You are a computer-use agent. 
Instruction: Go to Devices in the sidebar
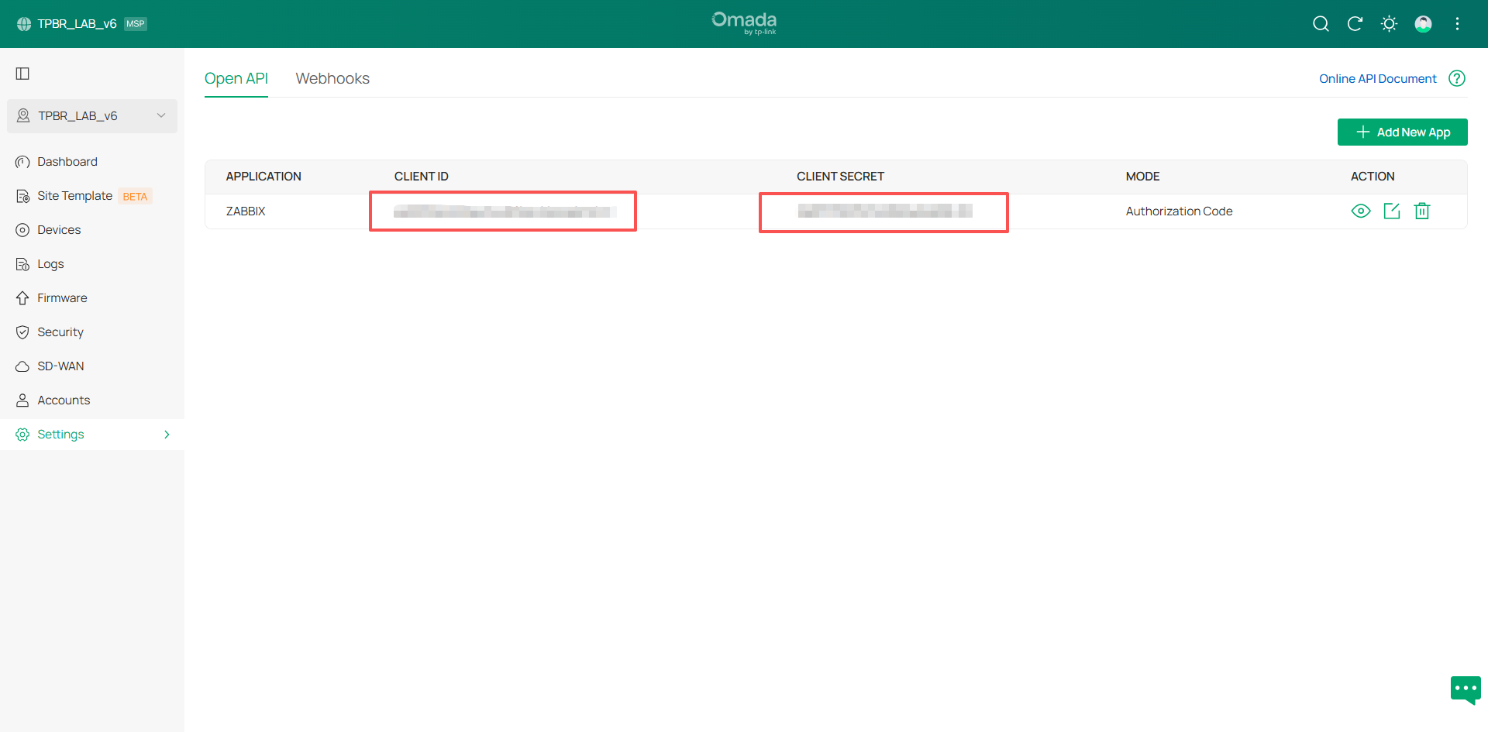59,230
